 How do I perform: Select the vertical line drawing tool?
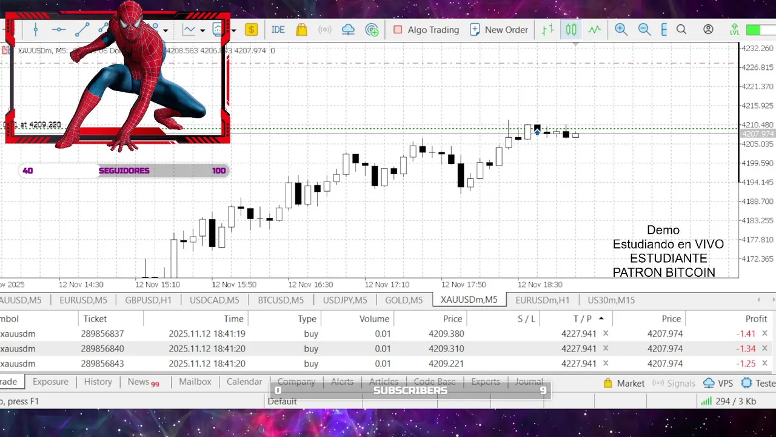(x=36, y=29)
